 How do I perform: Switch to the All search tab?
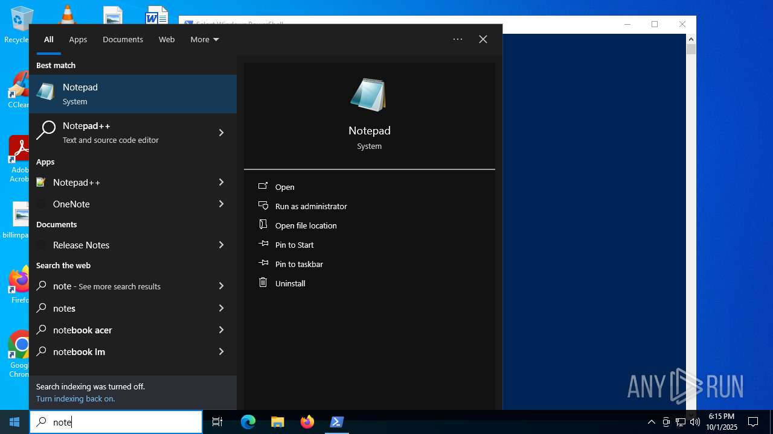tap(49, 39)
